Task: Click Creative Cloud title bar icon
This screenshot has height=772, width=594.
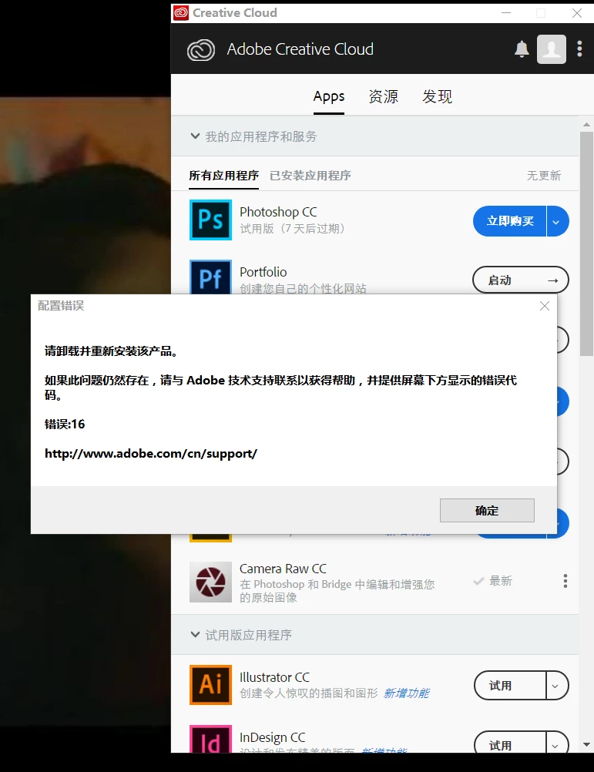Action: [x=180, y=13]
